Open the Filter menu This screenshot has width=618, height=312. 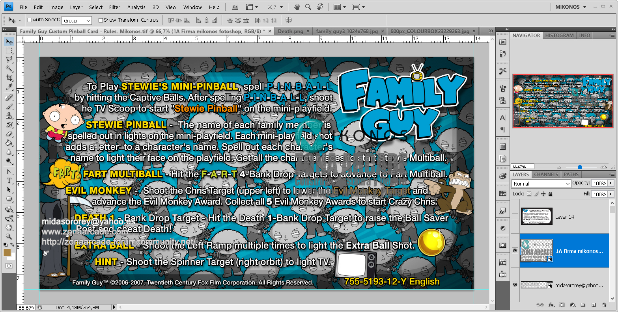[x=115, y=7]
